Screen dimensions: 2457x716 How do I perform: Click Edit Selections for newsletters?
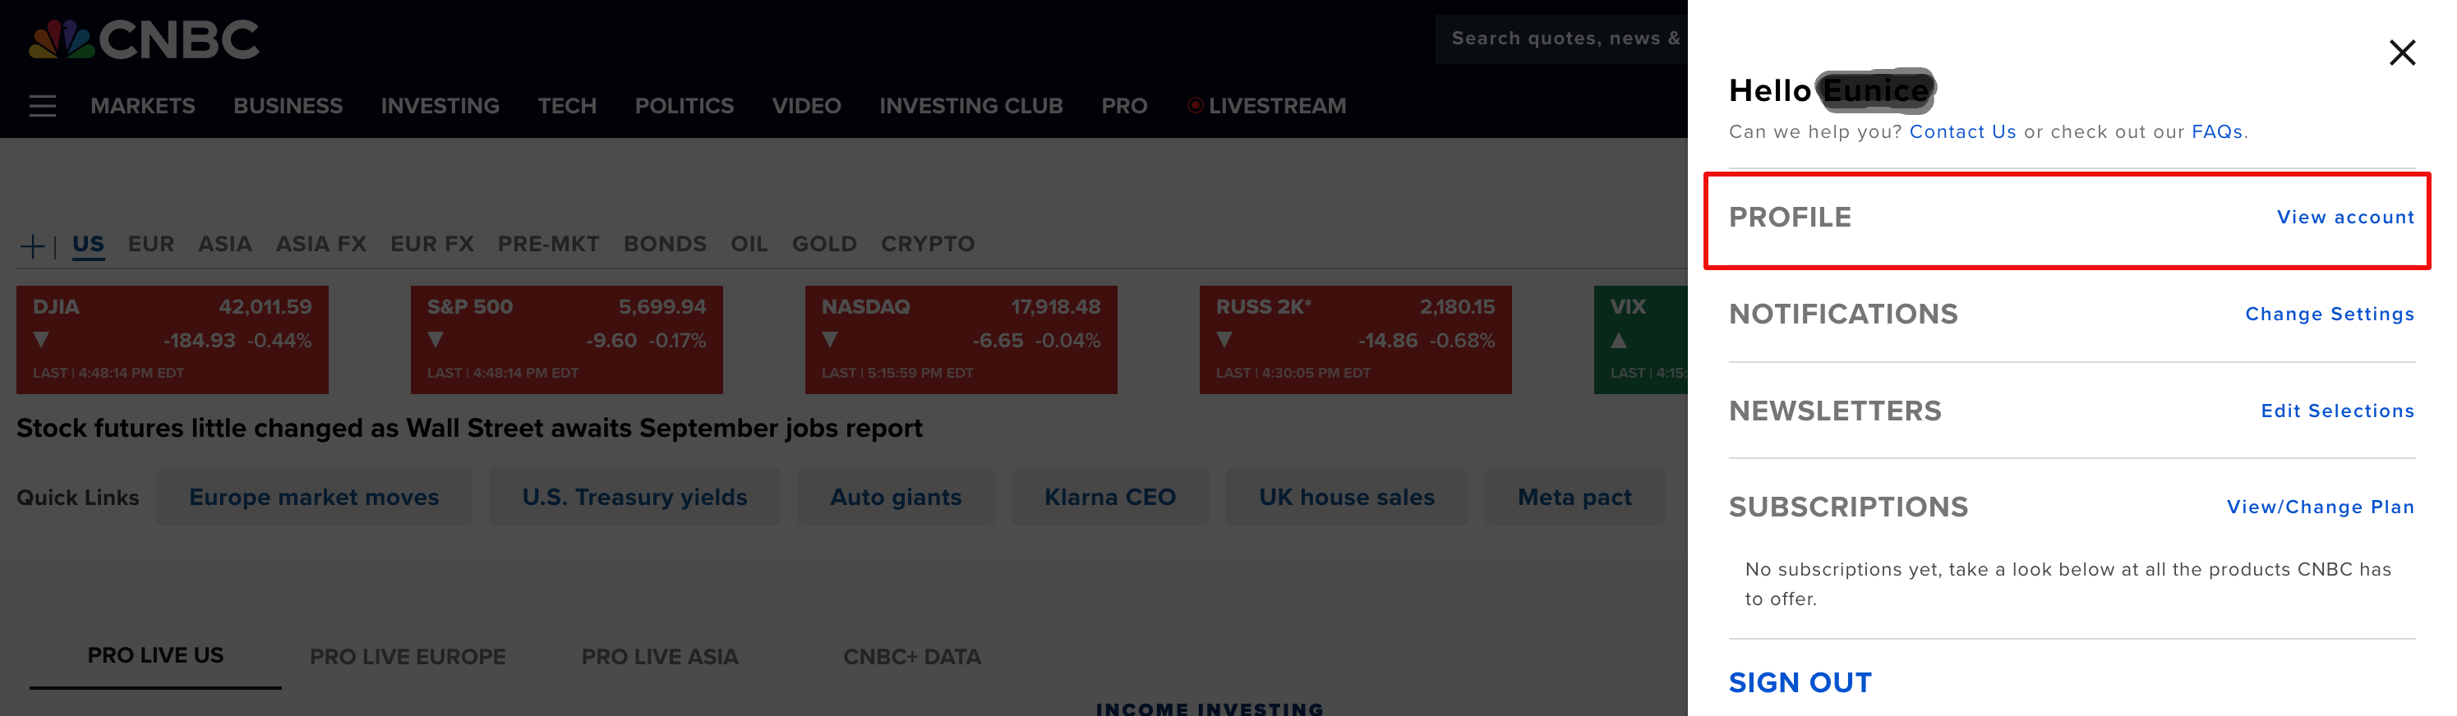[2337, 411]
